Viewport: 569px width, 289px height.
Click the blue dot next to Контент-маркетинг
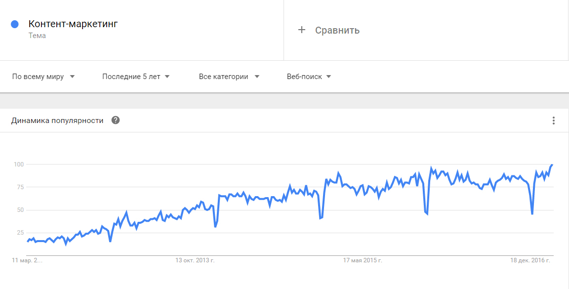[14, 24]
